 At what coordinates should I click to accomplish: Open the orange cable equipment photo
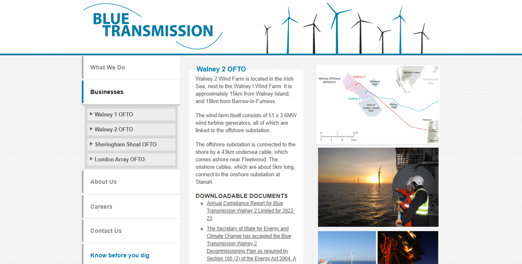[408, 247]
